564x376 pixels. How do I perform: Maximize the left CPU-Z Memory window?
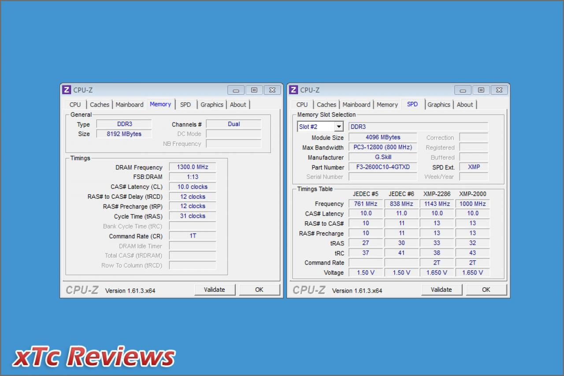254,90
